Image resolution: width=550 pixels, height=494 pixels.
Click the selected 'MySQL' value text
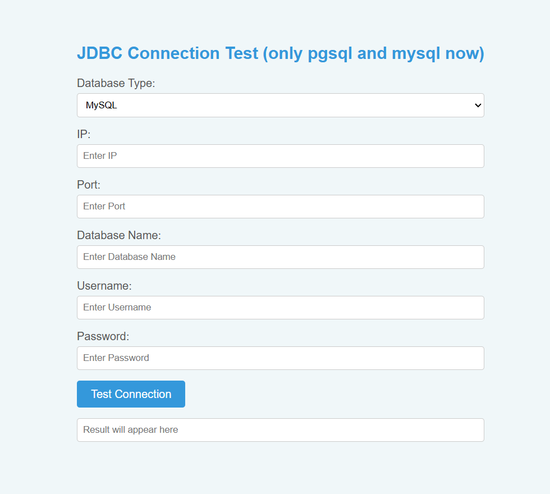tap(102, 106)
